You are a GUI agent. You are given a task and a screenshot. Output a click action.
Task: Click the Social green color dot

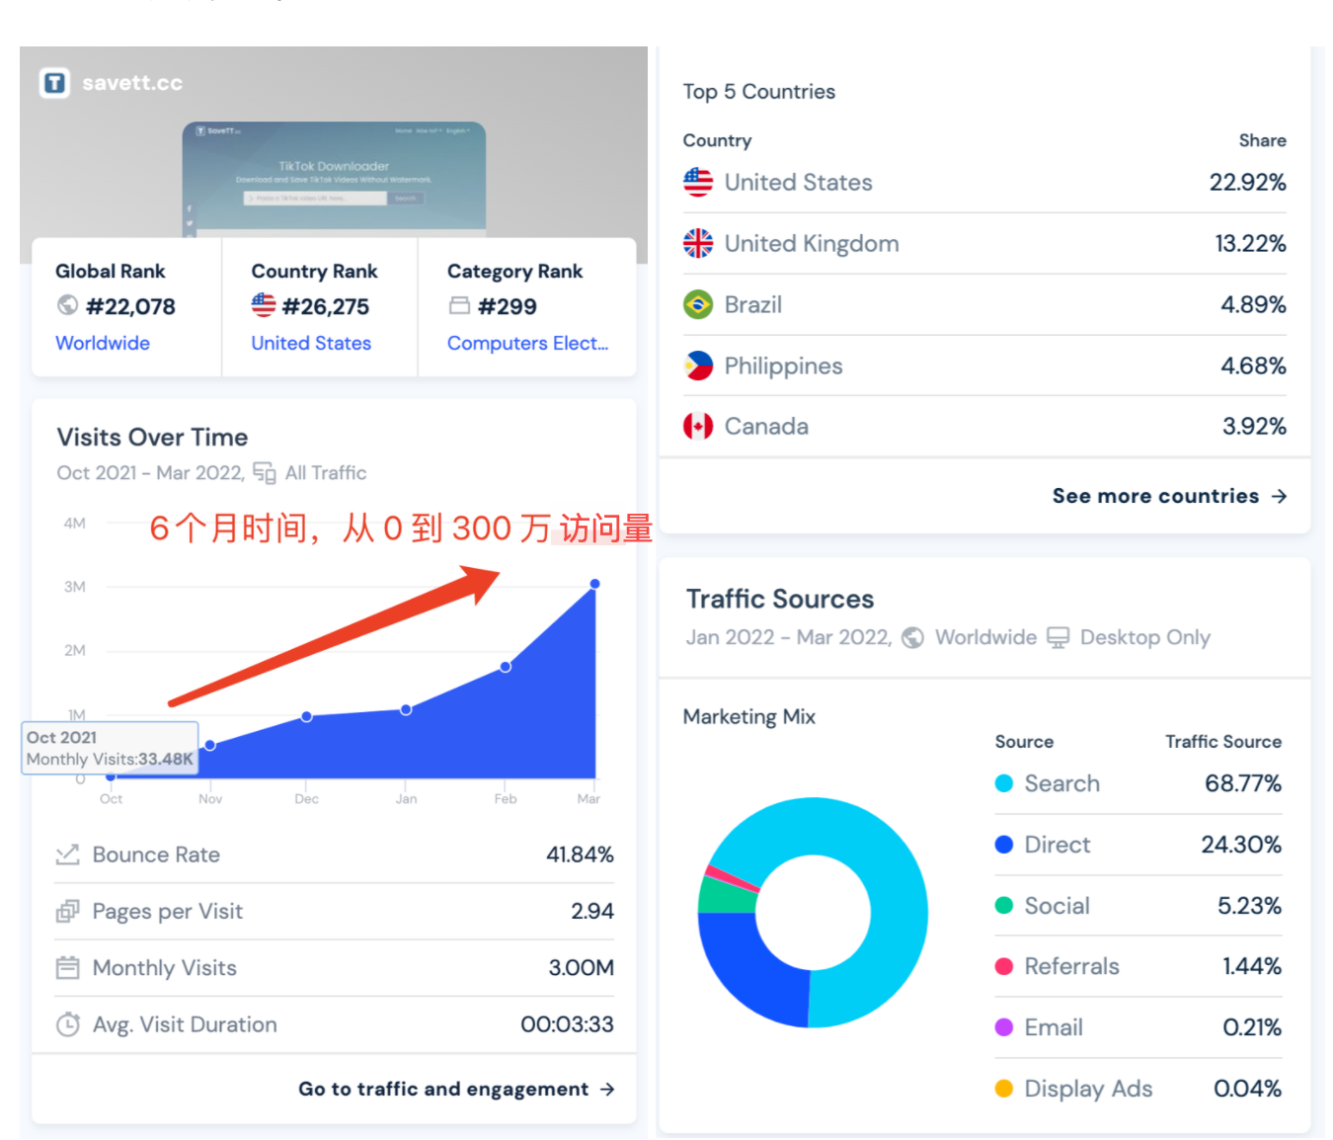pyautogui.click(x=1004, y=906)
